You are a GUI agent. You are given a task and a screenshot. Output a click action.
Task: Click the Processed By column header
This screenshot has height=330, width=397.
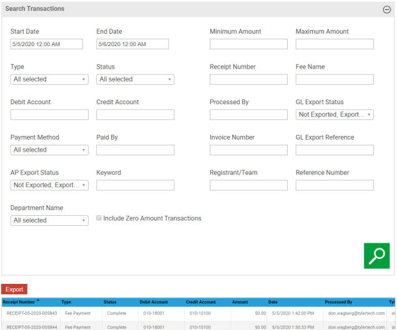[338, 302]
